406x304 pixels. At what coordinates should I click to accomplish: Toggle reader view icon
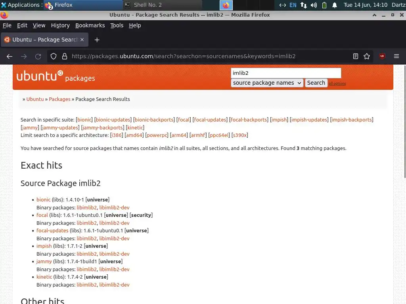point(356,56)
